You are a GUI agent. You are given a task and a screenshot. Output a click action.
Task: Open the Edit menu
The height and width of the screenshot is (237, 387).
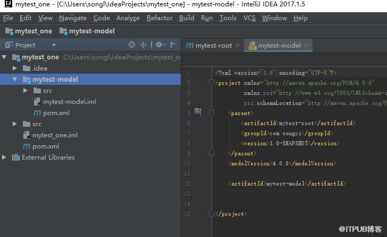point(26,18)
